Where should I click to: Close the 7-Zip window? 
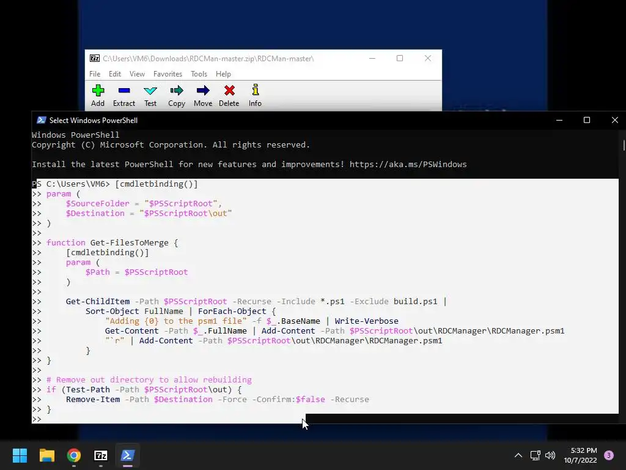click(x=427, y=58)
